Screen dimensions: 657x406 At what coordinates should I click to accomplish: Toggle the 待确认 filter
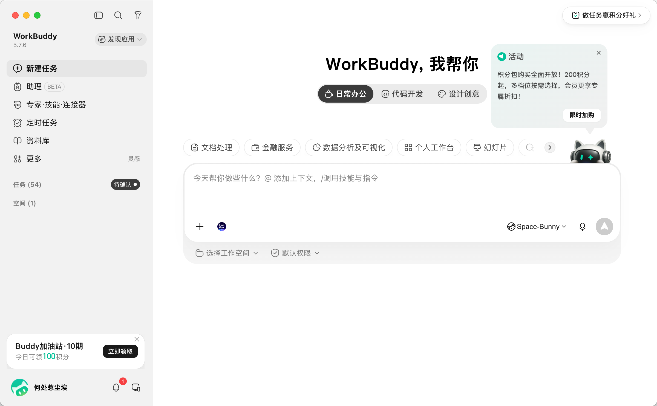click(125, 184)
